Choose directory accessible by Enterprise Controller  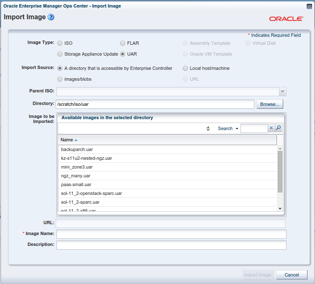pyautogui.click(x=60, y=68)
